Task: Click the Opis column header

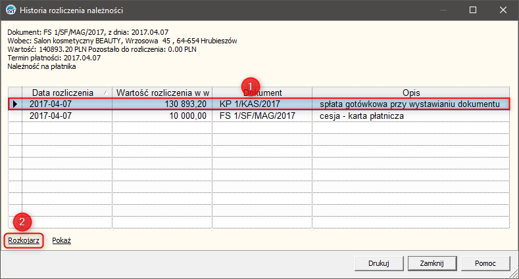Action: click(x=410, y=93)
